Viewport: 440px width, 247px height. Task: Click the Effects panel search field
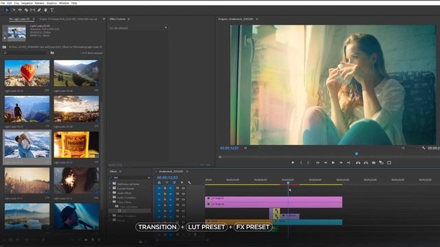[131, 178]
